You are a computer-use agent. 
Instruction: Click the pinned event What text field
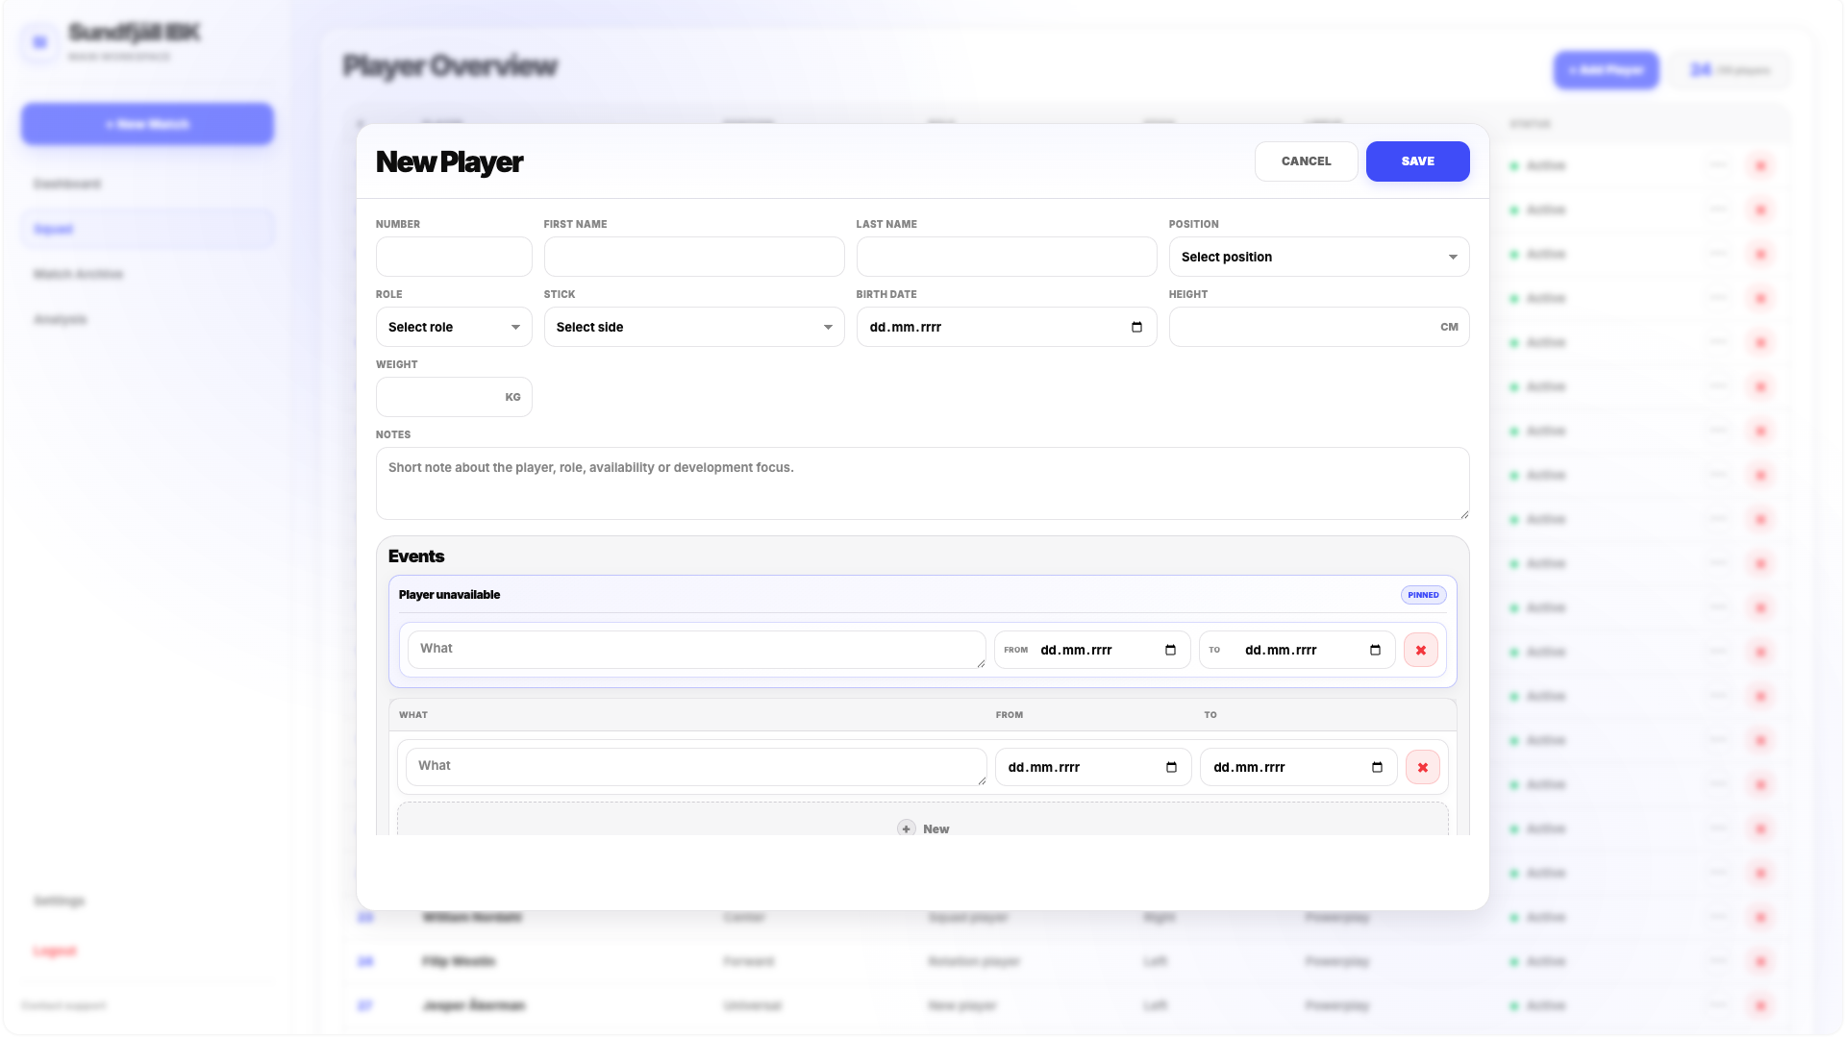point(696,650)
